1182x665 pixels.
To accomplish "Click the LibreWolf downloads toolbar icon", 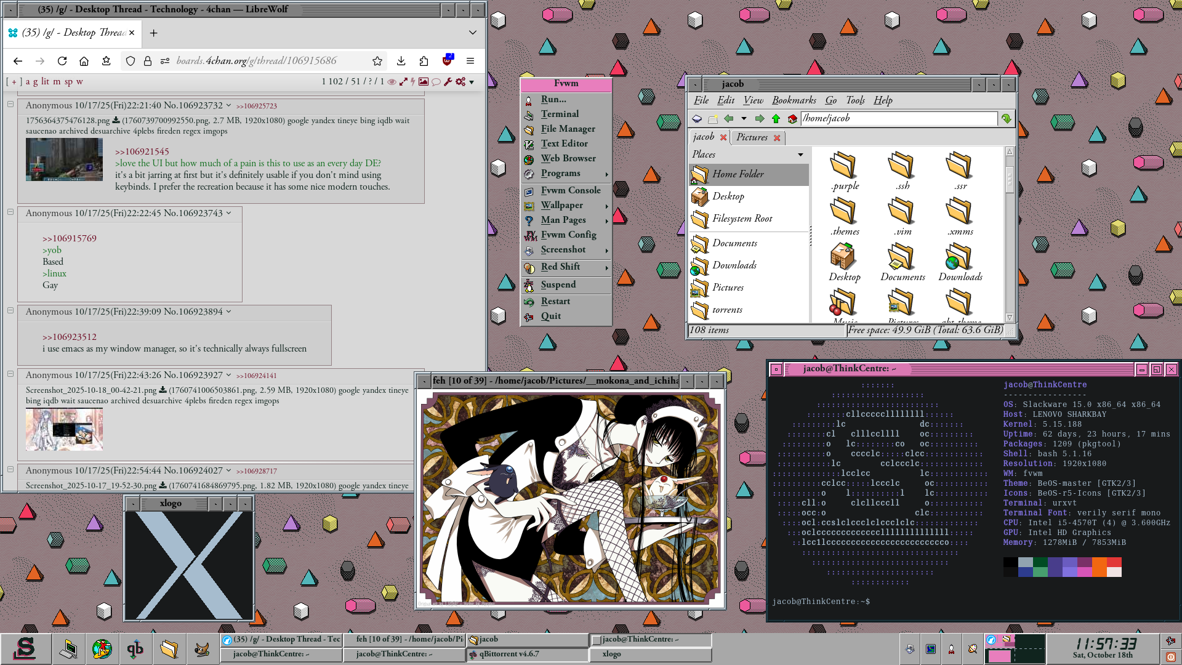I will tap(401, 60).
